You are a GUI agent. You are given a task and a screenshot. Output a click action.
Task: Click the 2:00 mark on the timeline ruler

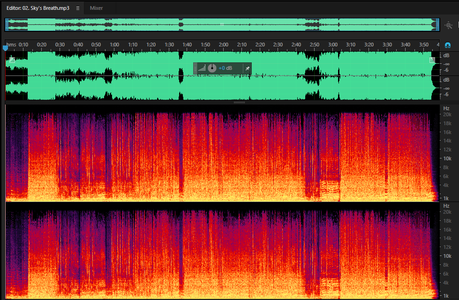pos(224,45)
